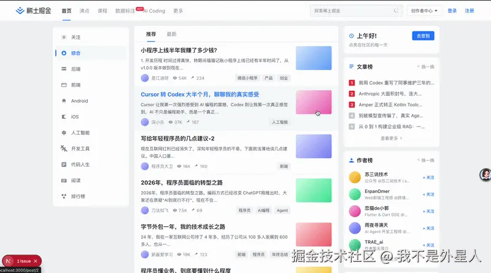Click the floating assistant avatar on right edge

(485, 175)
